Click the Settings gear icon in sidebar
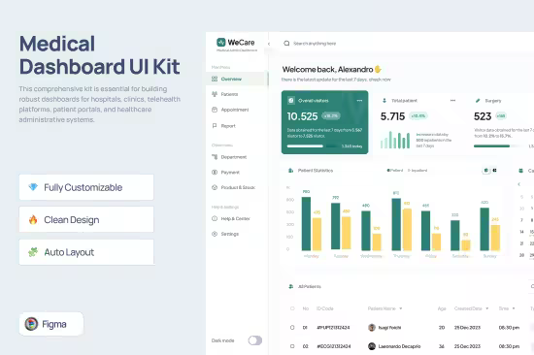This screenshot has width=534, height=355. click(215, 234)
